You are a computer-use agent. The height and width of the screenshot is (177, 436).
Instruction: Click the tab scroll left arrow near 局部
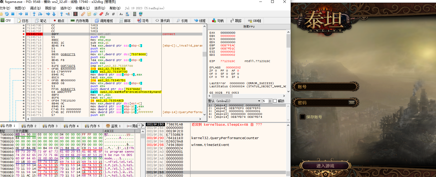(x=140, y=126)
